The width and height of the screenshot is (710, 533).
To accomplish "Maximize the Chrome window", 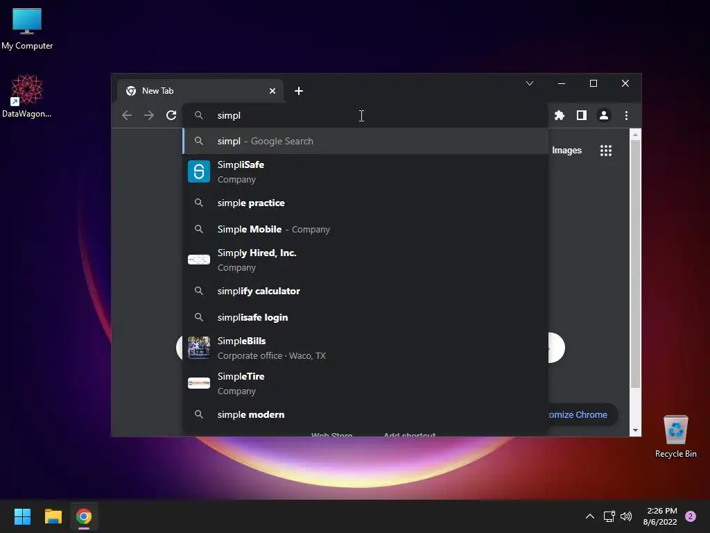I will pyautogui.click(x=594, y=83).
